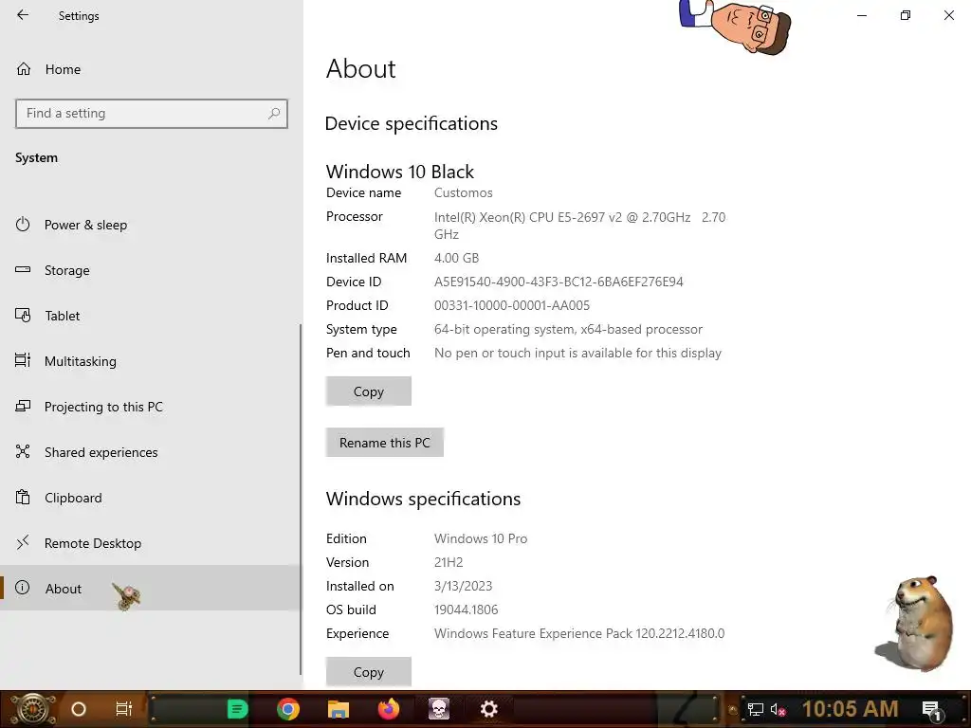
Task: Click the Version value 21H2
Action: 449,562
